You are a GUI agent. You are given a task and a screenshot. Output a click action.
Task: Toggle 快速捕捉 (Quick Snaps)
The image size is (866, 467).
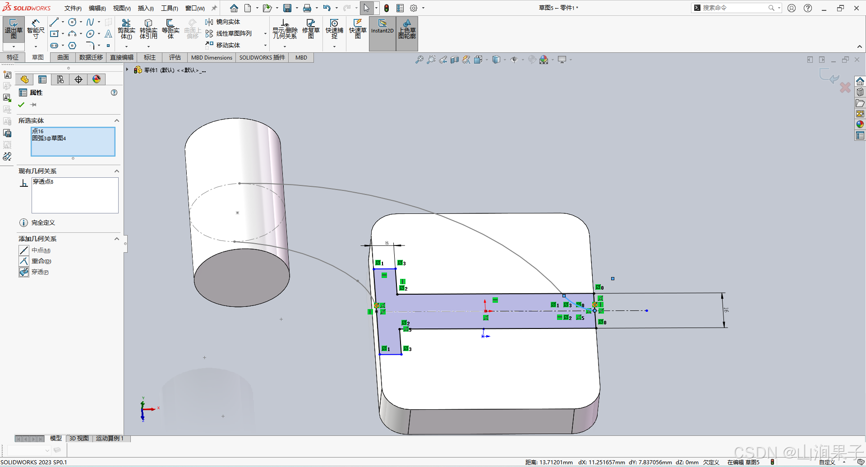click(x=334, y=29)
